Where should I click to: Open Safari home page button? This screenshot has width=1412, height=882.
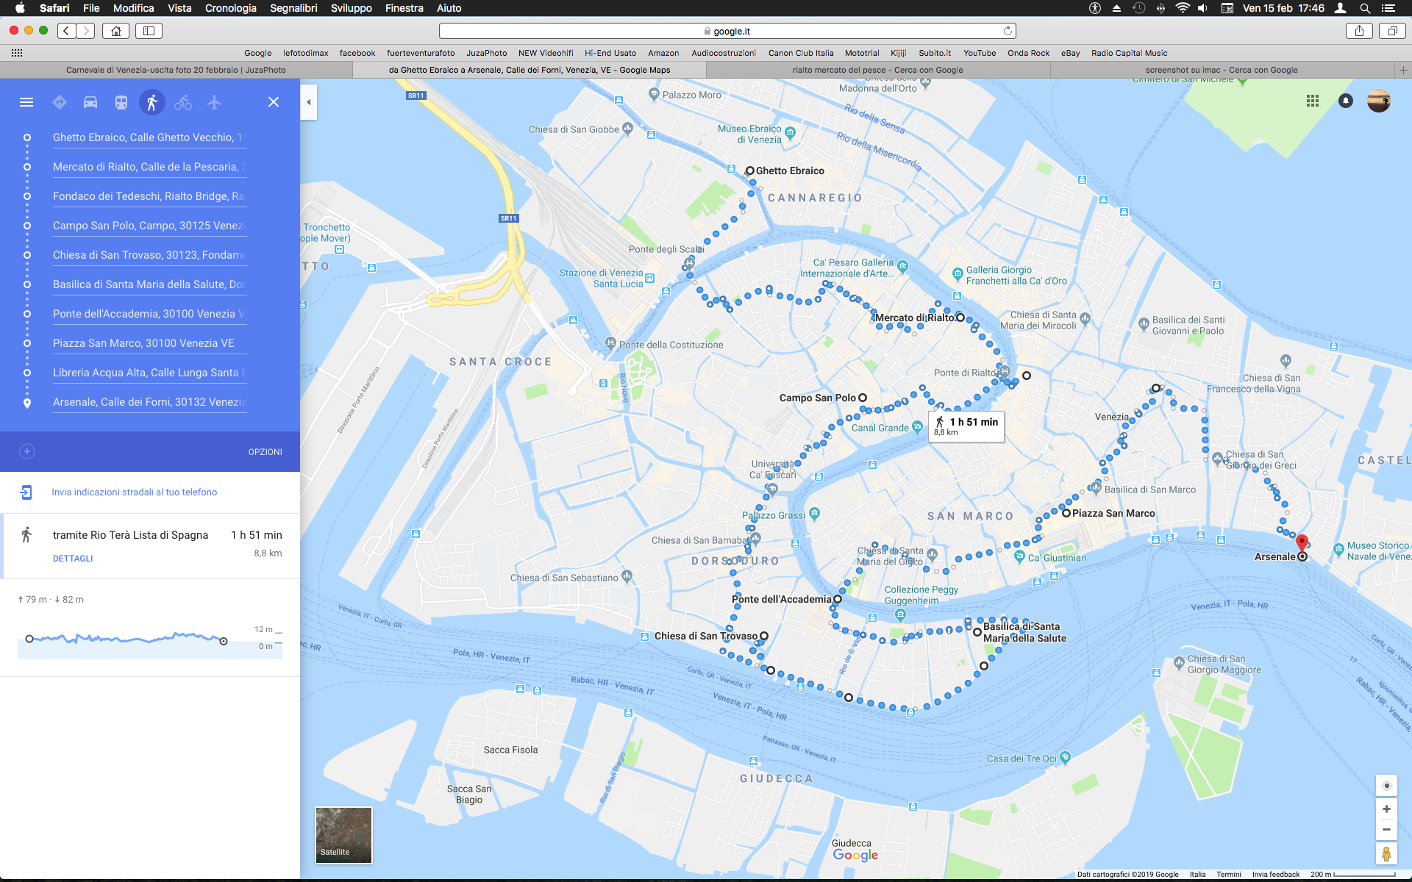115,31
